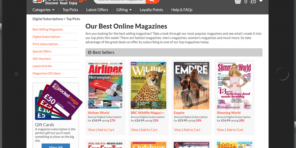Click the gift cards image
The height and width of the screenshot is (148, 296).
click(x=54, y=101)
